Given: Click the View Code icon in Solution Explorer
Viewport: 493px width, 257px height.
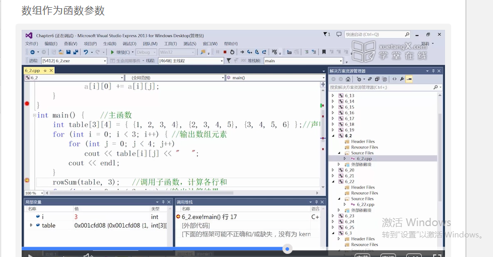Looking at the screenshot, I should [x=394, y=79].
